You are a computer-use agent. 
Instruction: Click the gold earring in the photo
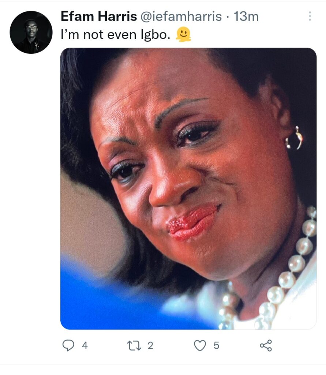[x=295, y=138]
